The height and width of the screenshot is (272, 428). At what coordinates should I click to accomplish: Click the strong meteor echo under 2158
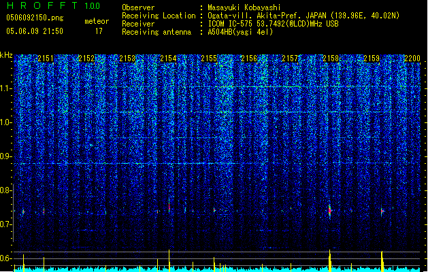330,210
